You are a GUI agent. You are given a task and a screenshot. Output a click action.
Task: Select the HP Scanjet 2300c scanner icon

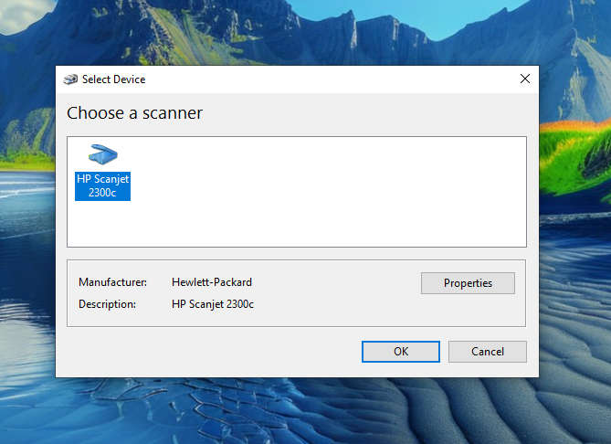click(x=102, y=154)
